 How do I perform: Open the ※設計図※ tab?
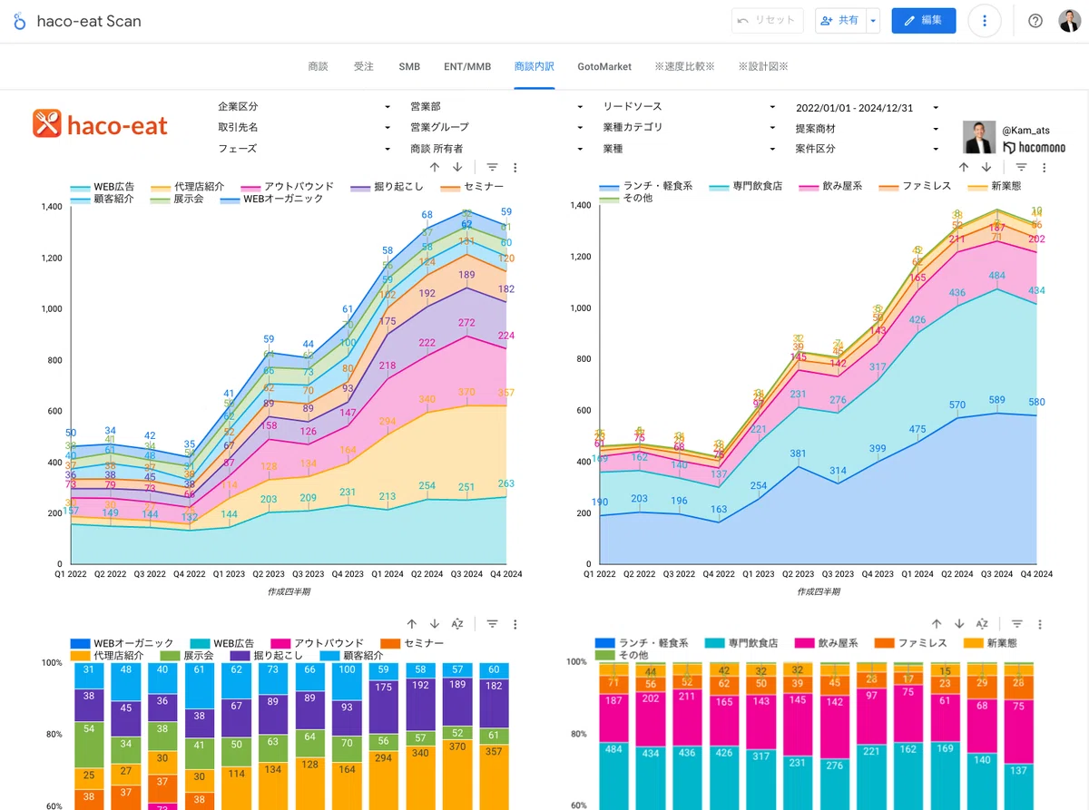[x=762, y=66]
